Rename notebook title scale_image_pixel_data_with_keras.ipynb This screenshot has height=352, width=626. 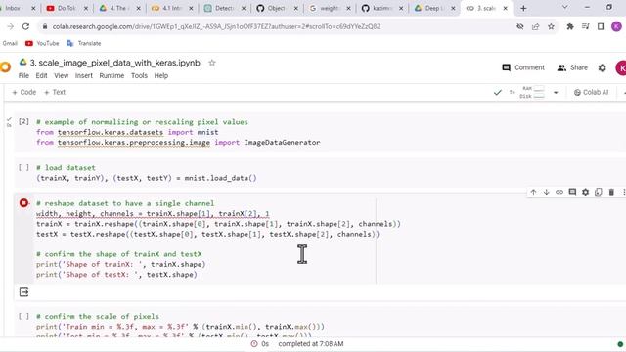[x=115, y=63]
